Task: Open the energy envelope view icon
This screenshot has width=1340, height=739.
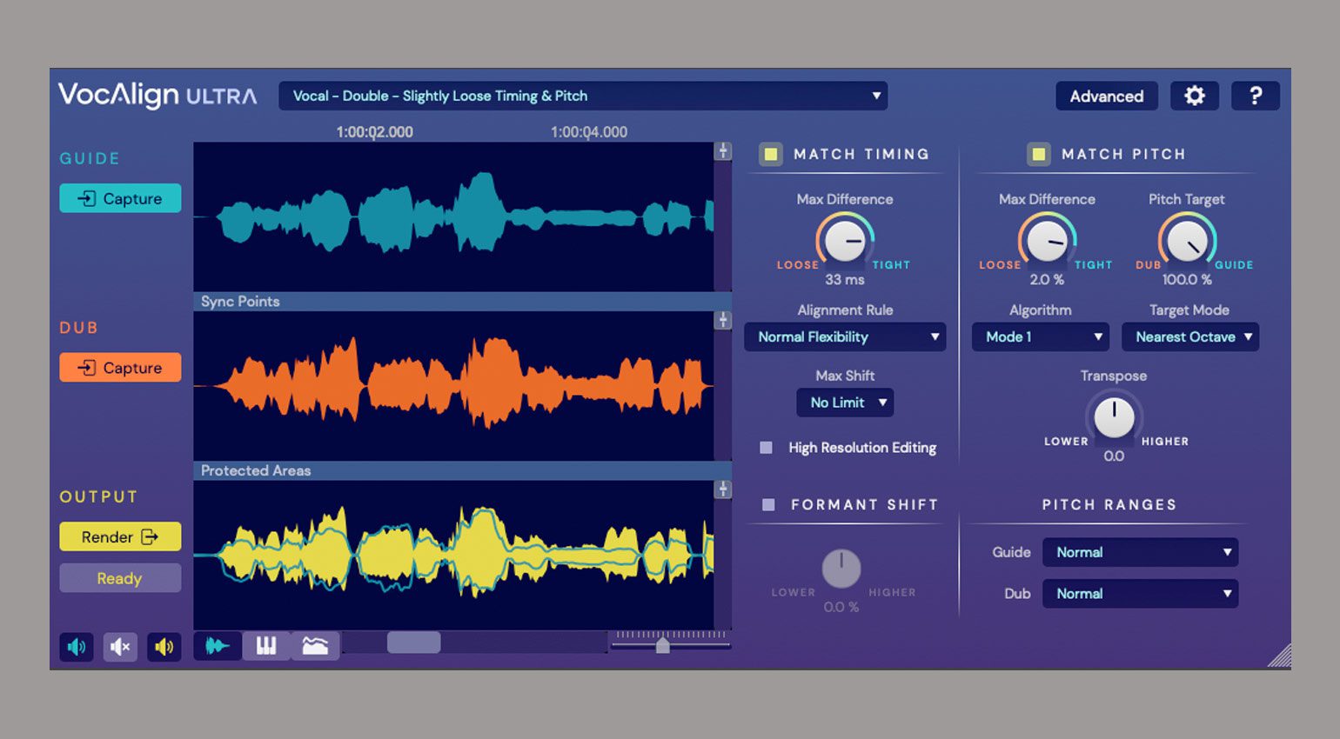Action: coord(315,645)
